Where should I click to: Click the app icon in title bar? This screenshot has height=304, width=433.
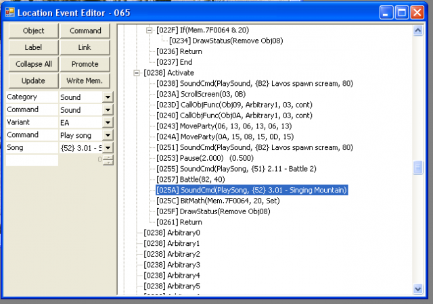(9, 12)
